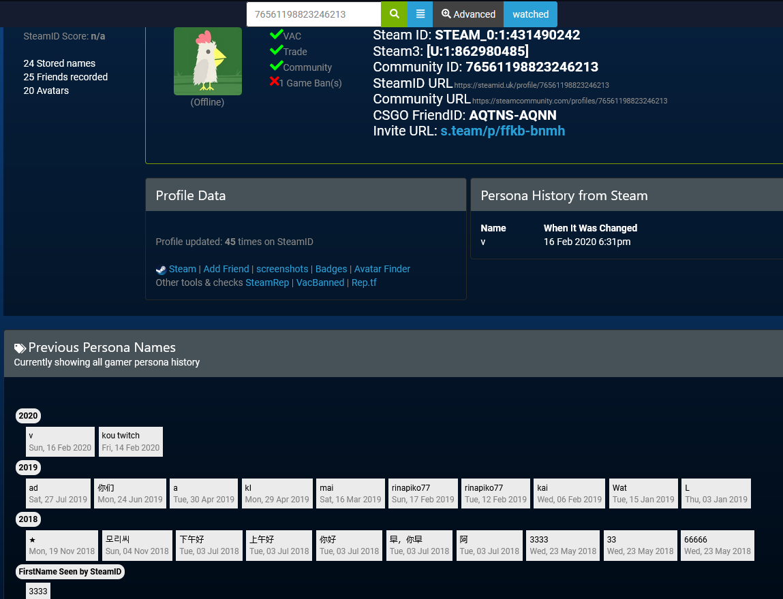Image resolution: width=783 pixels, height=599 pixels.
Task: Open the steamid.uk profile URL
Action: [x=532, y=85]
